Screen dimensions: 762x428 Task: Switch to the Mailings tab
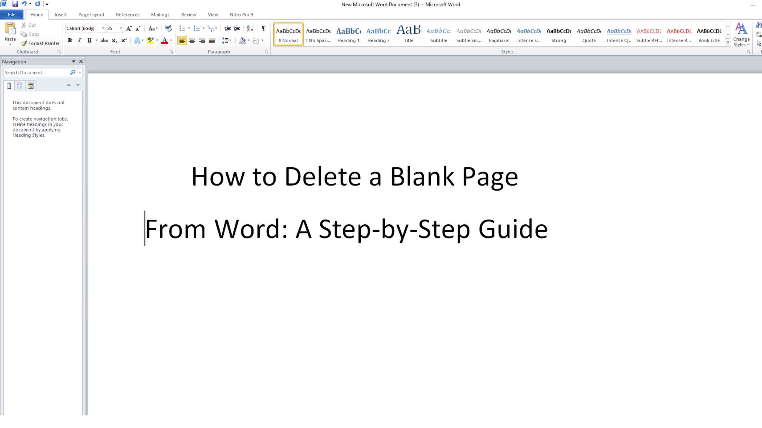pos(160,15)
